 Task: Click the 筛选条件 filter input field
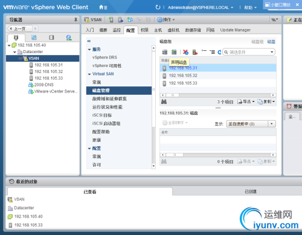(249, 52)
